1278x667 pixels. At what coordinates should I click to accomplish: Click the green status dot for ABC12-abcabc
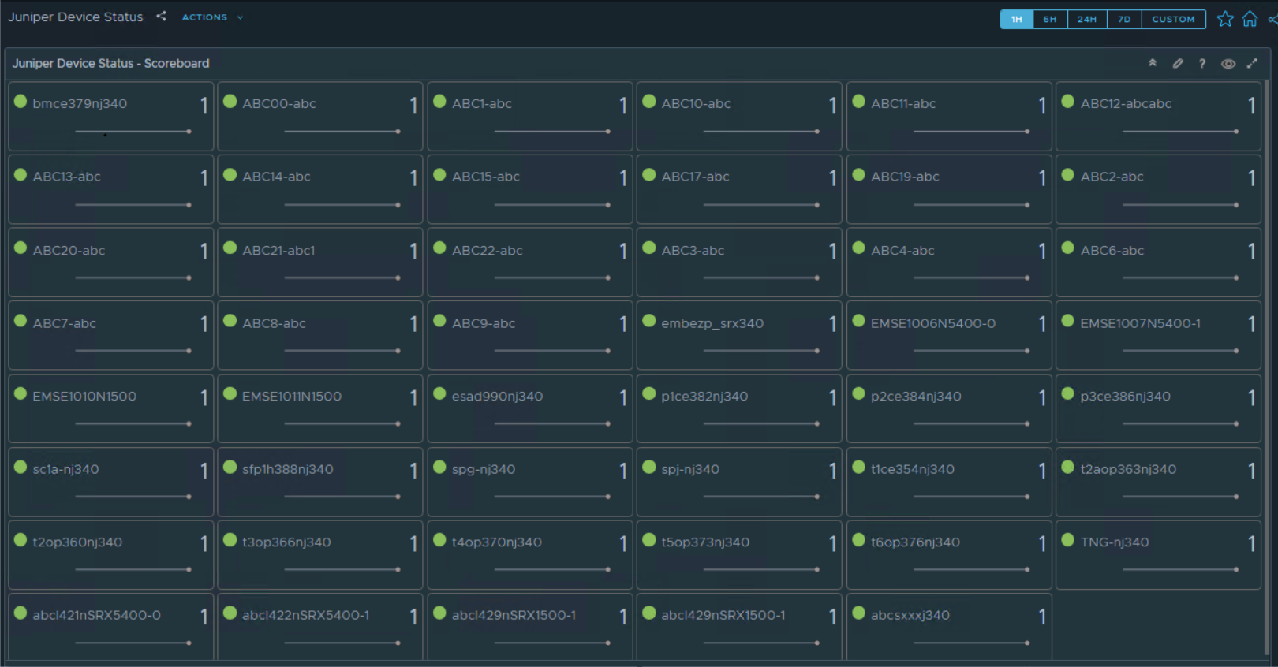[x=1068, y=101]
